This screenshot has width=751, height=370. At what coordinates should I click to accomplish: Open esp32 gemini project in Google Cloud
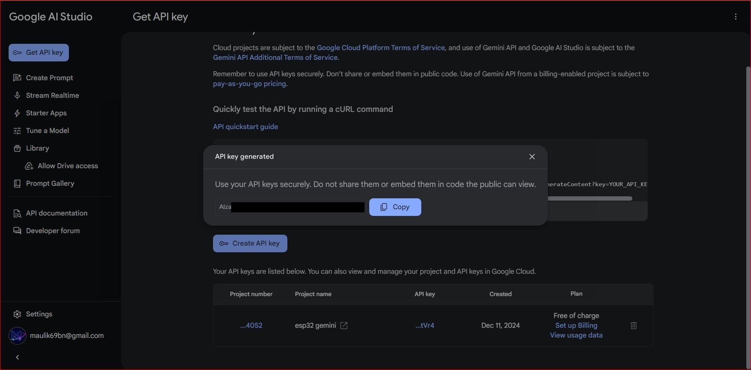point(343,325)
